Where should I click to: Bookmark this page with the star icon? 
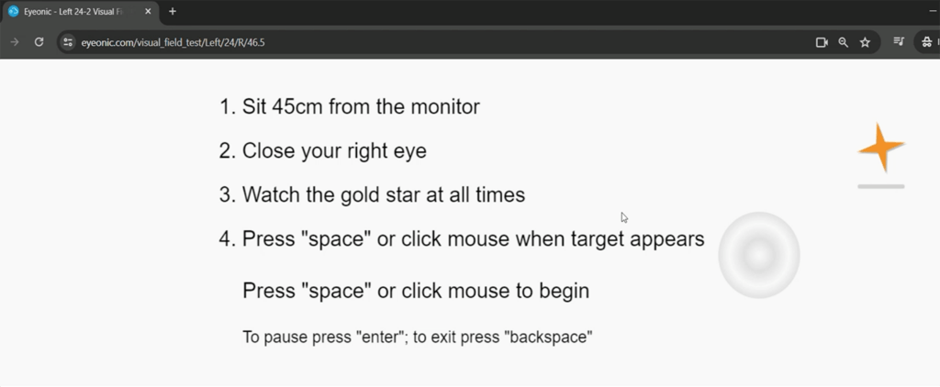coord(865,42)
